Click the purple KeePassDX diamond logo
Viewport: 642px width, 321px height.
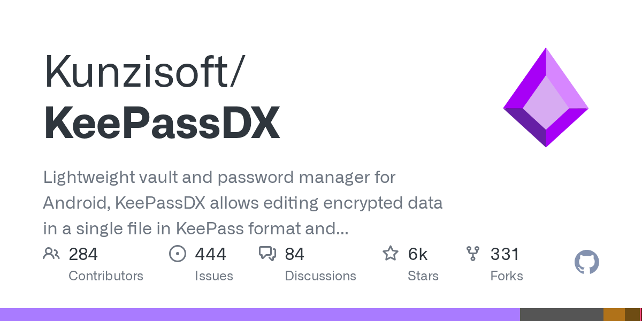tap(546, 97)
